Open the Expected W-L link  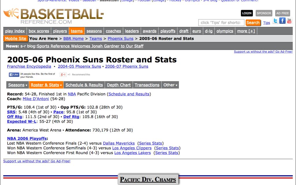pyautogui.click(x=22, y=121)
